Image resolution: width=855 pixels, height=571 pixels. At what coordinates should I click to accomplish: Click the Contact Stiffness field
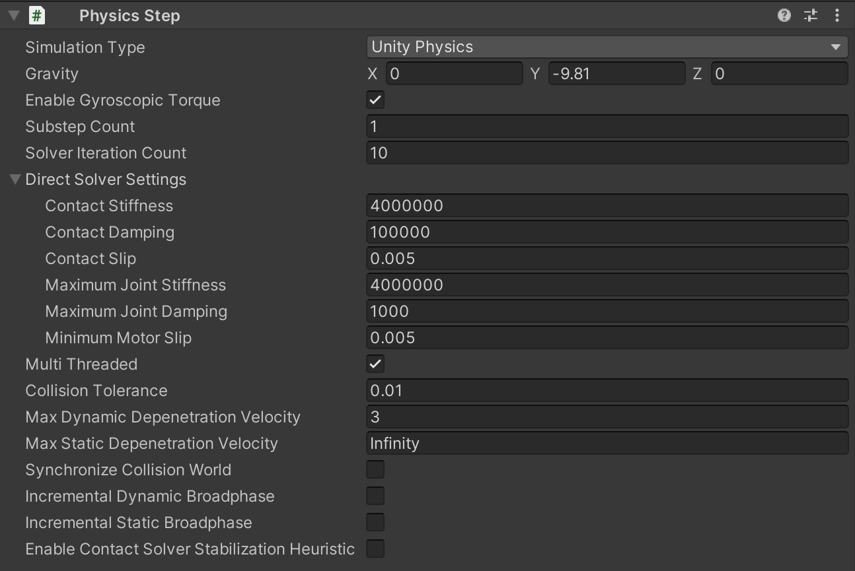(607, 205)
